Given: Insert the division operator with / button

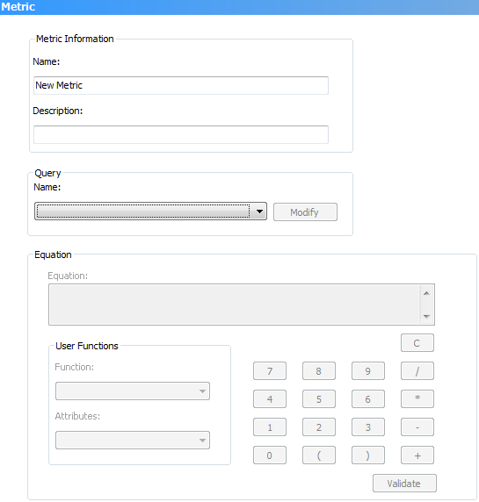Looking at the screenshot, I should pos(417,371).
